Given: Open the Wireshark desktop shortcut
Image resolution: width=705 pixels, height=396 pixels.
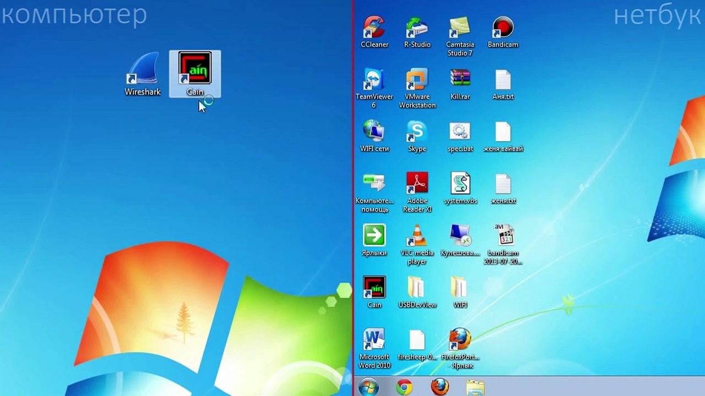Looking at the screenshot, I should tap(143, 74).
